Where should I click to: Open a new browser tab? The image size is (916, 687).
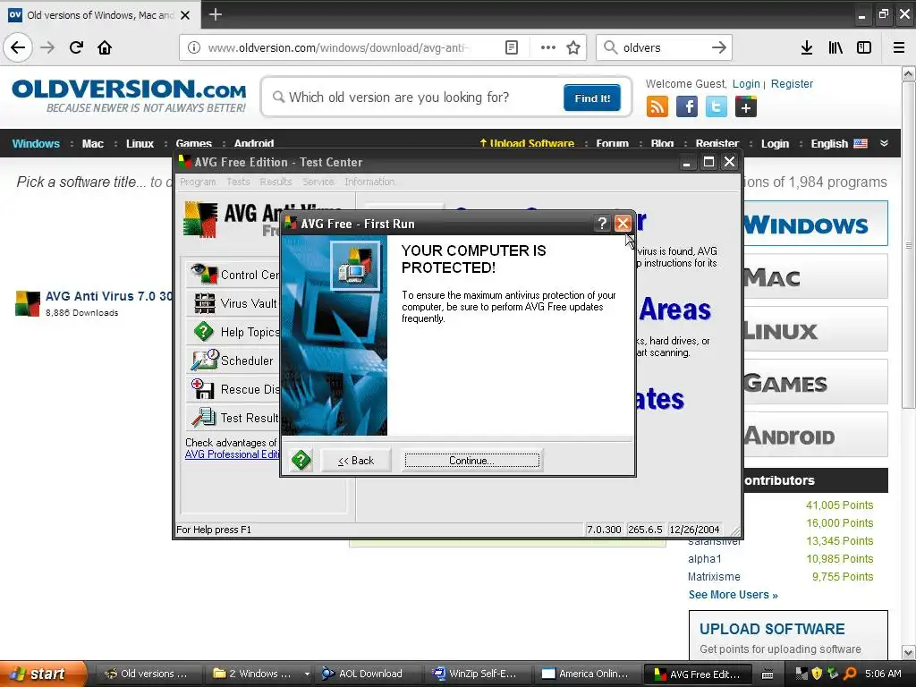click(x=215, y=14)
